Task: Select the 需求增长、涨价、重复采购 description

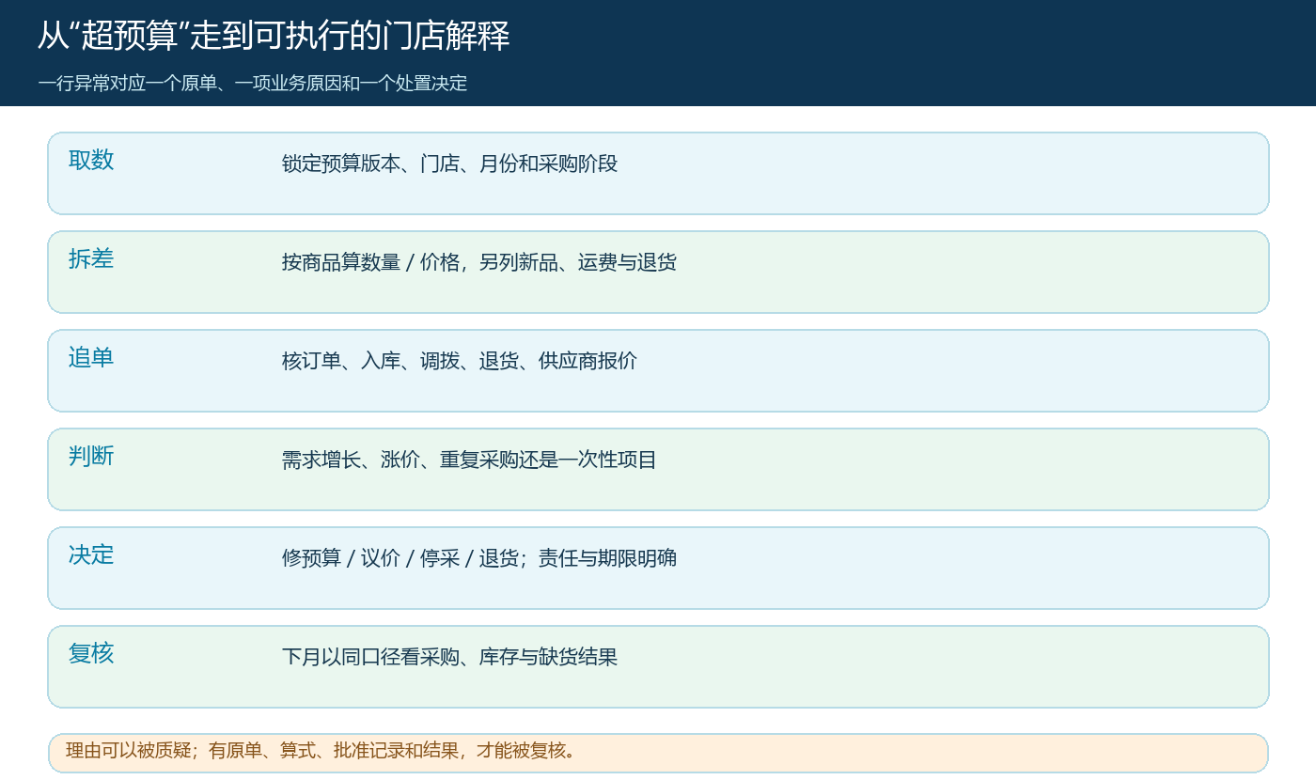Action: click(x=469, y=460)
